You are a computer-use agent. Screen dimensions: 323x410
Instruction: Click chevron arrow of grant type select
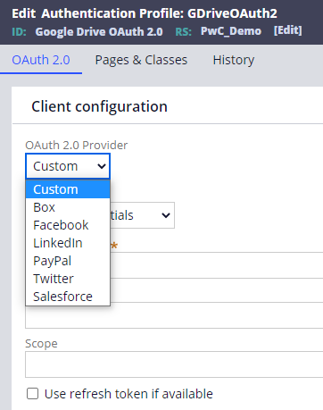[x=166, y=215]
